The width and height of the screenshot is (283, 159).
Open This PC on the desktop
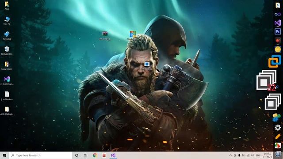pos(7,21)
